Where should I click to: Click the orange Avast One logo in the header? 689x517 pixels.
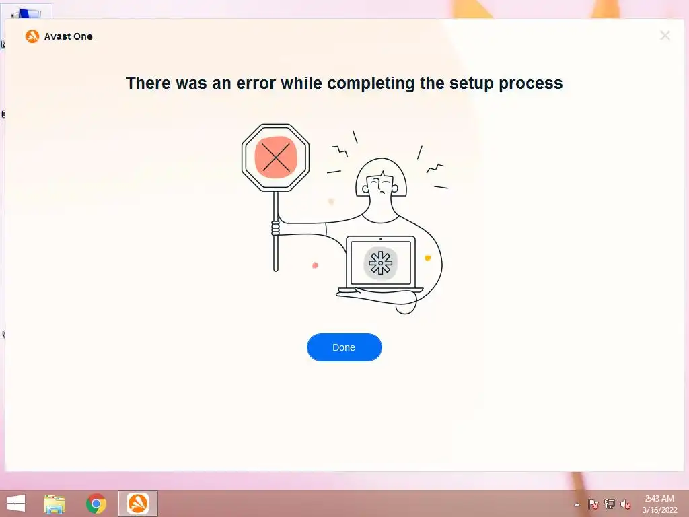click(x=32, y=36)
